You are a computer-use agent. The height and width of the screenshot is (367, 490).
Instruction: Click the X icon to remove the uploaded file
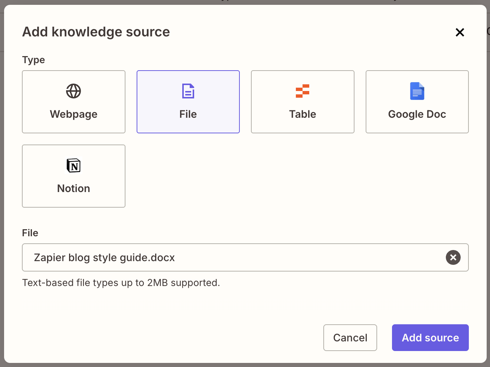point(453,257)
